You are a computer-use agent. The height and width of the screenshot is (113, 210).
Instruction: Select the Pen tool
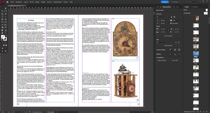(x=2, y=19)
